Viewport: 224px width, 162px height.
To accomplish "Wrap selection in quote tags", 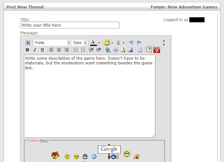I will [139, 50].
